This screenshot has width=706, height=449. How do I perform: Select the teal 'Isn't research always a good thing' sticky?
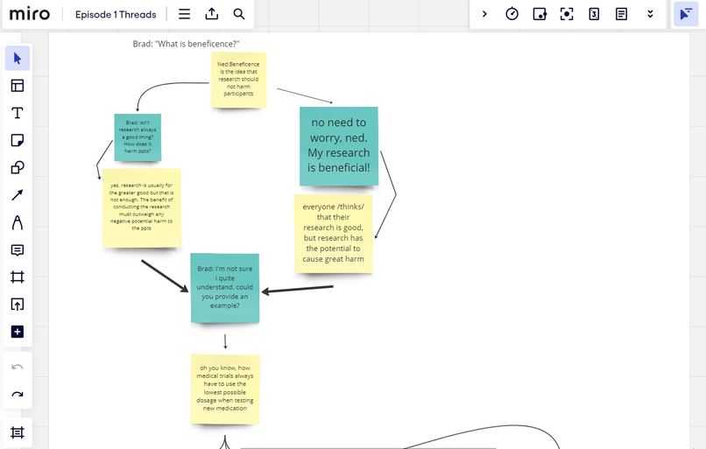click(x=138, y=137)
